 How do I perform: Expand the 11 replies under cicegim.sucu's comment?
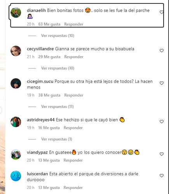(x=57, y=107)
